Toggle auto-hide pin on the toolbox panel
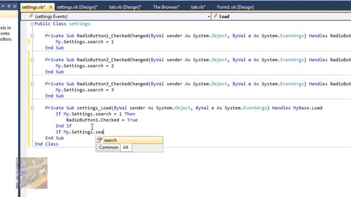 (x=9, y=6)
